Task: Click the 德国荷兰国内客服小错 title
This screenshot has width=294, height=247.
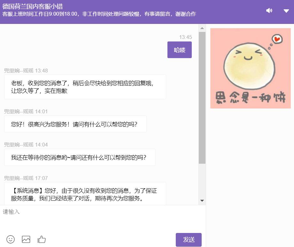Action: 31,5
